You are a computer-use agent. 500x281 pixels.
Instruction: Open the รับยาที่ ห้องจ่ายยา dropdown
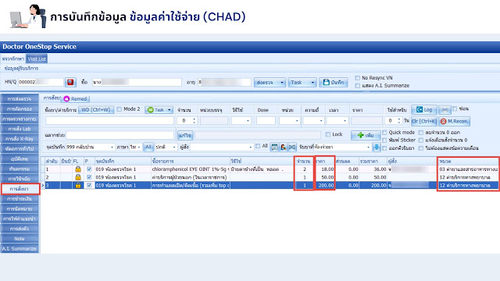pos(368,148)
